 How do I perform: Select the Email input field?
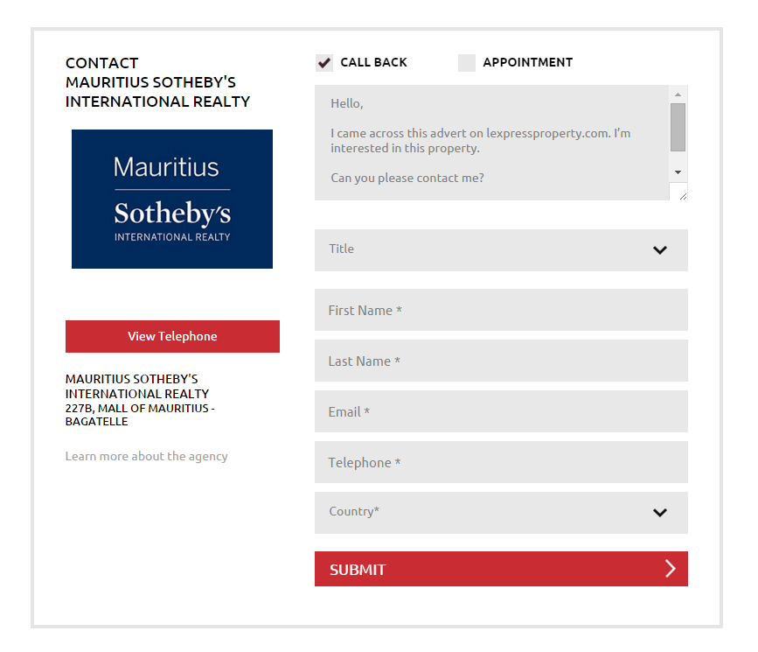(x=501, y=411)
